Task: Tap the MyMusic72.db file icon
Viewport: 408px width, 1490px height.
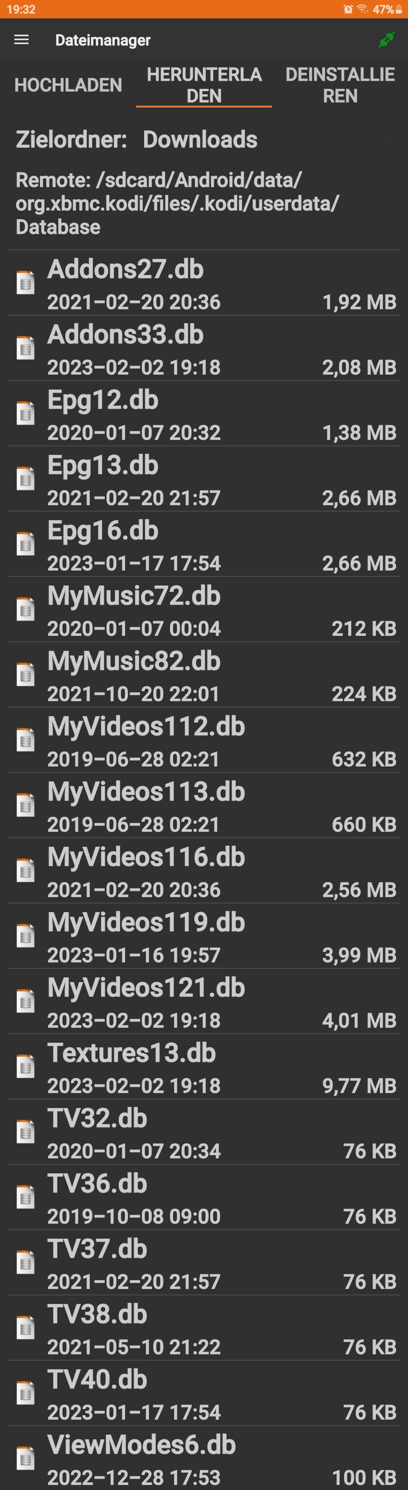Action: 25,610
